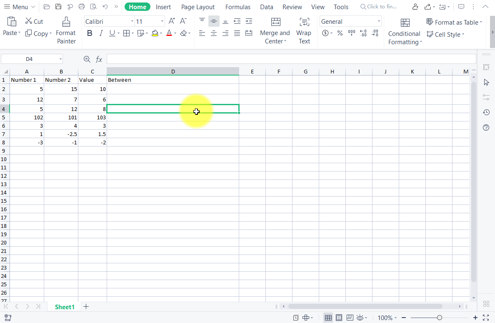Increase decimal places with the toolbar icon
Screen dimensions: 495x323
(363, 33)
